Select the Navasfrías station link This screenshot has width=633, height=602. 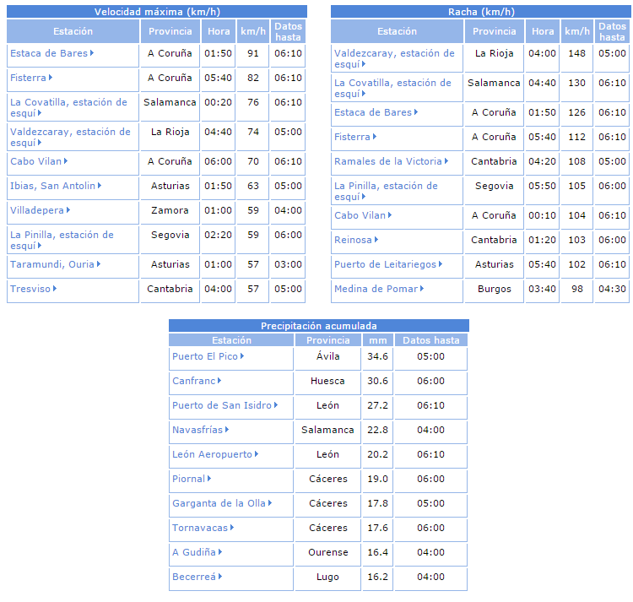tap(197, 430)
